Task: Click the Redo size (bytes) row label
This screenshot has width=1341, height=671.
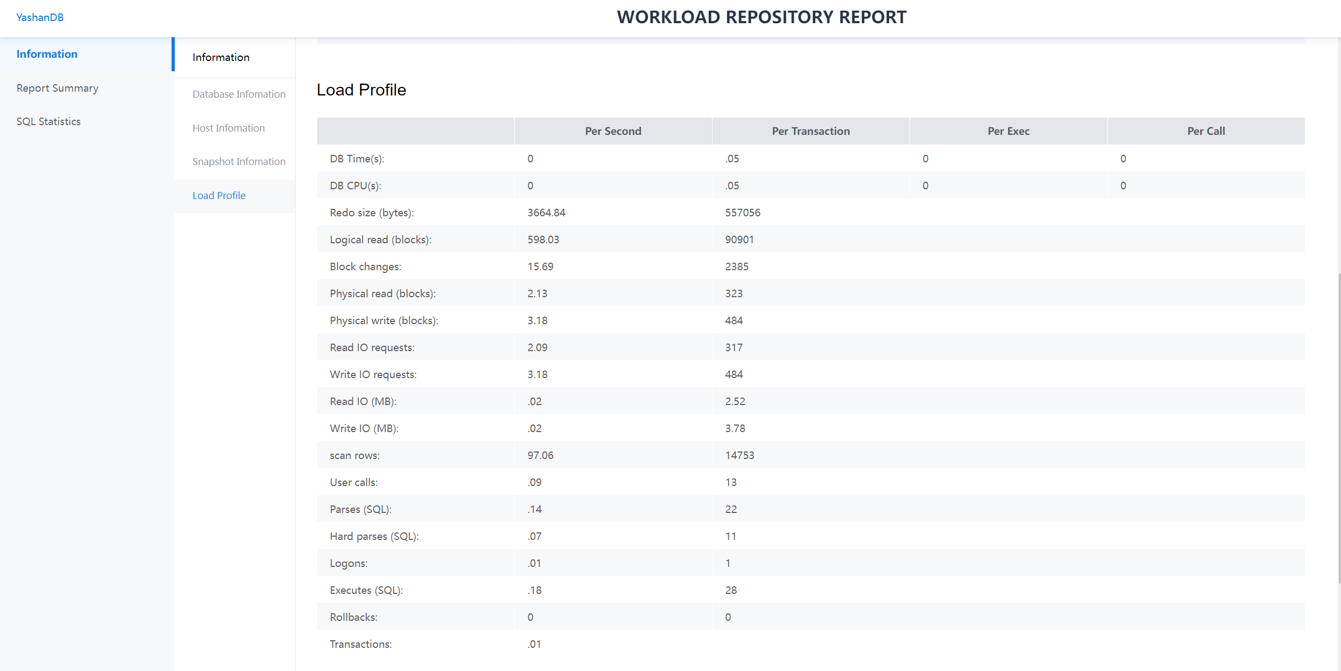Action: 372,213
